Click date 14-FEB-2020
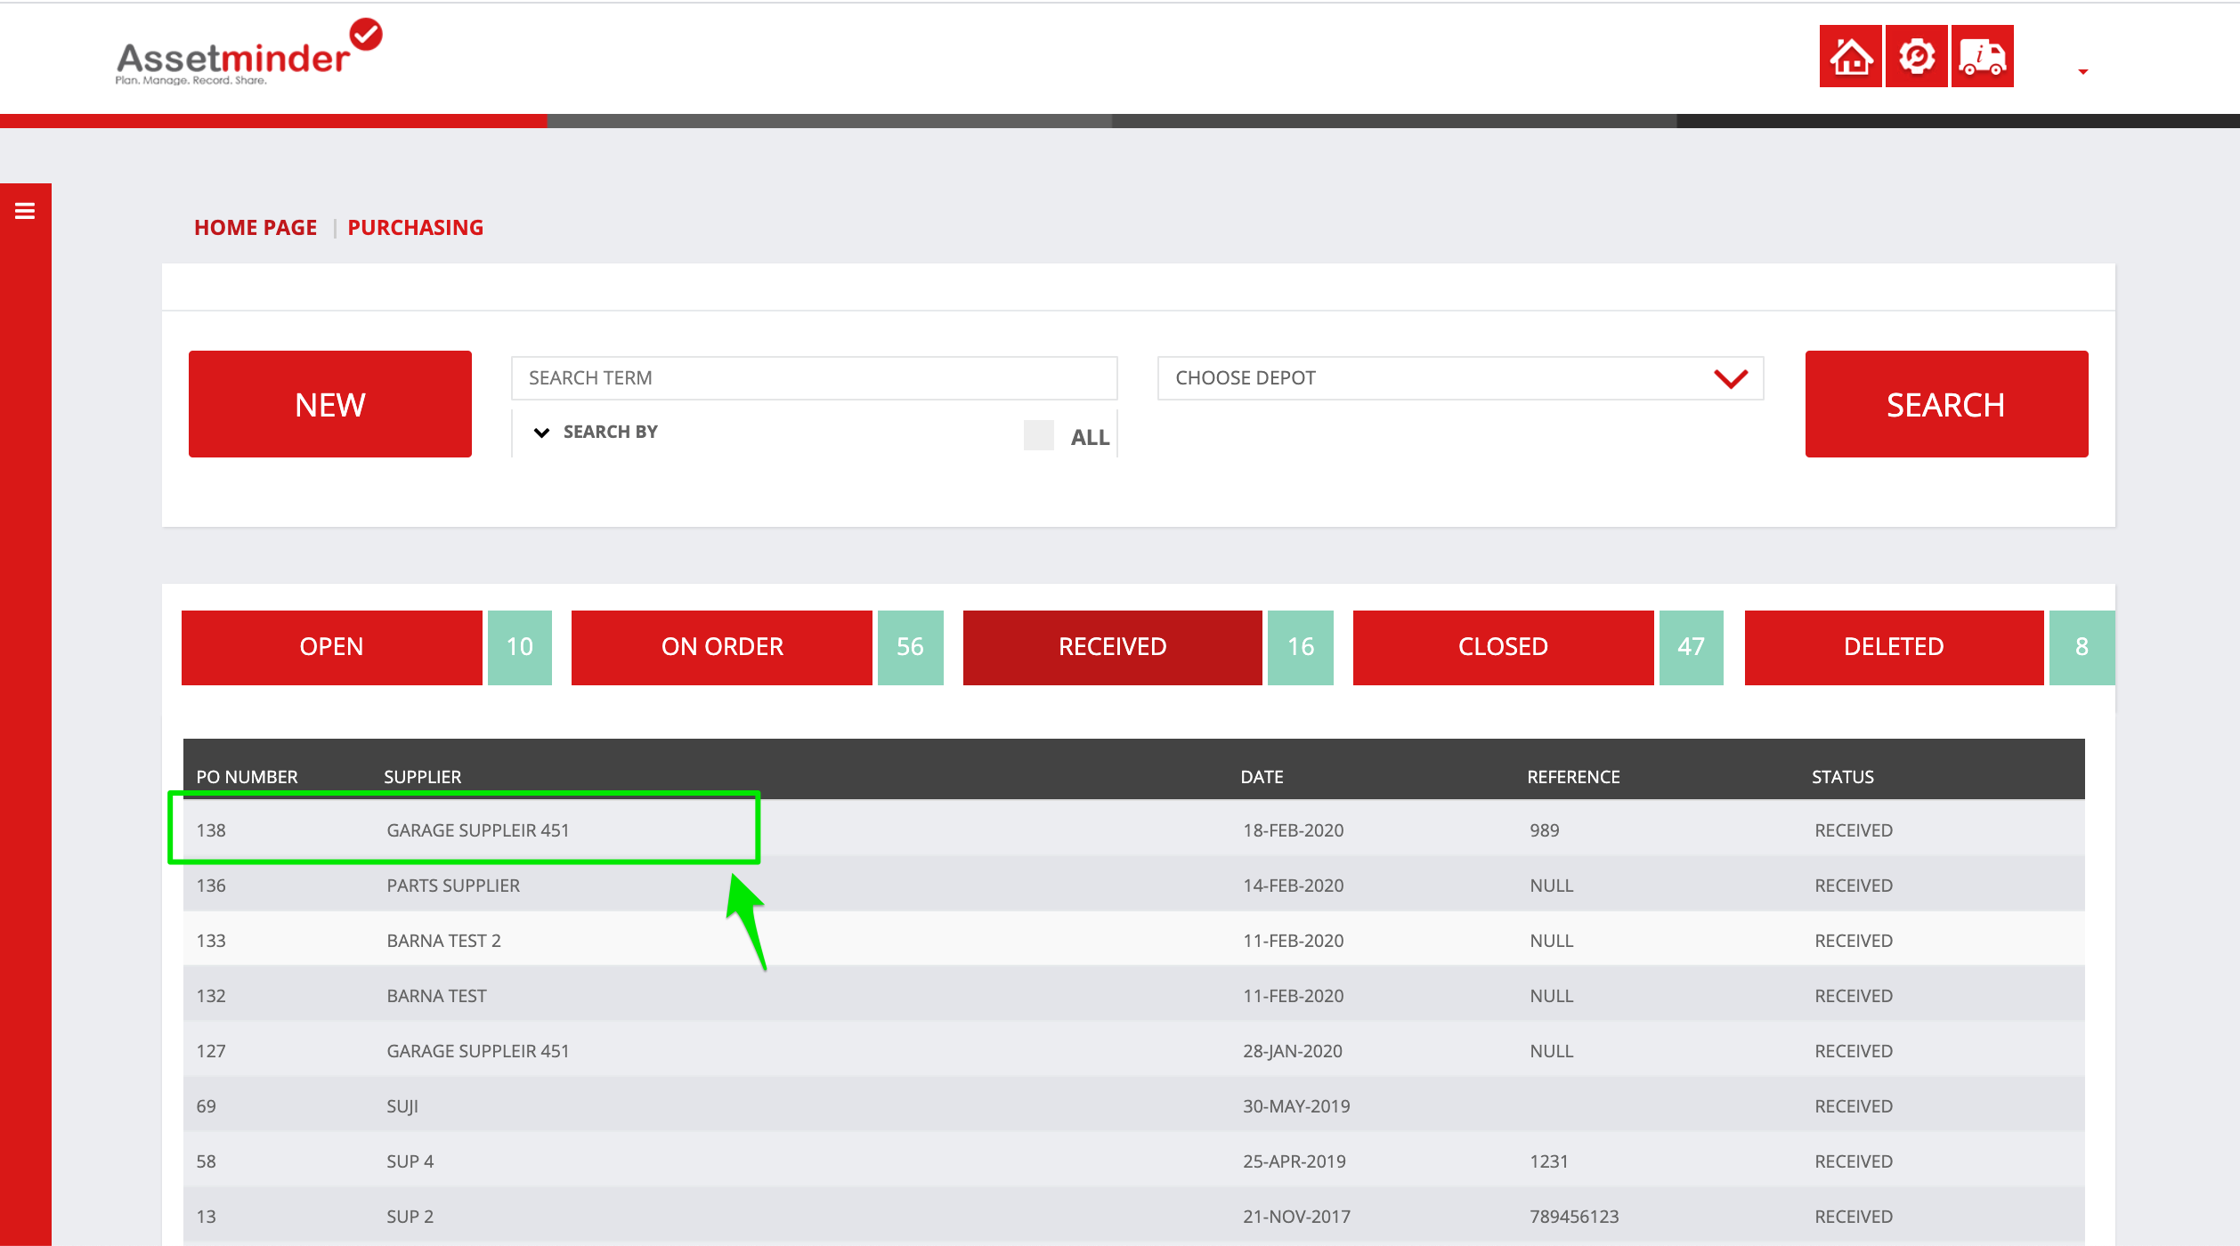This screenshot has width=2240, height=1246. tap(1294, 886)
